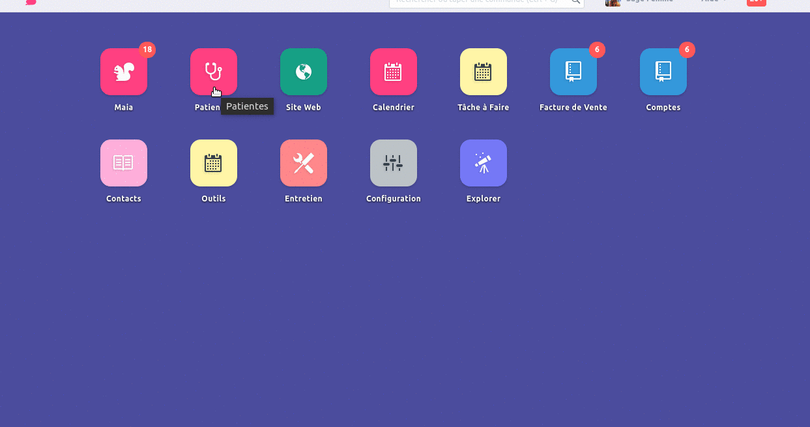Open the Calendrier app
The height and width of the screenshot is (427, 810).
pos(394,72)
